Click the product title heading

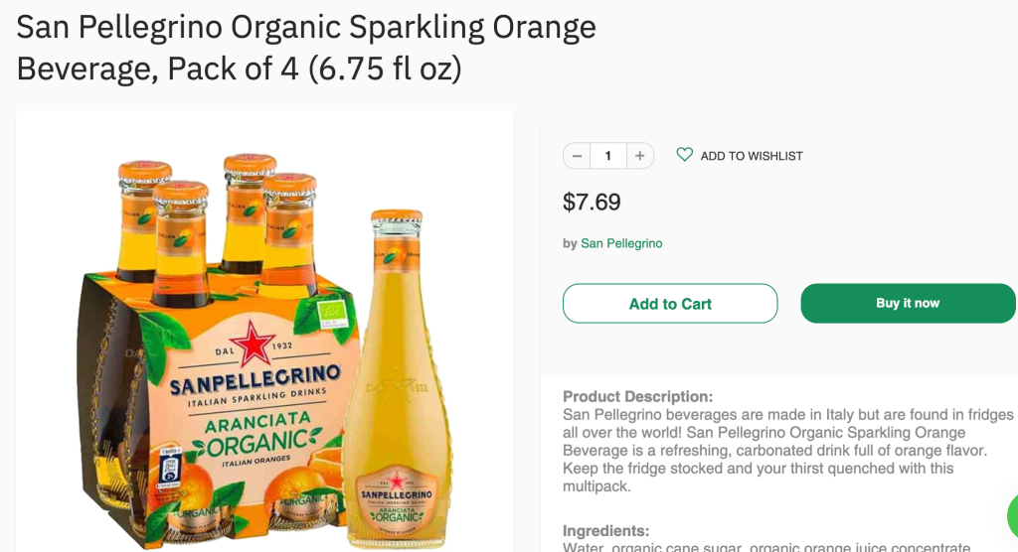pyautogui.click(x=306, y=48)
